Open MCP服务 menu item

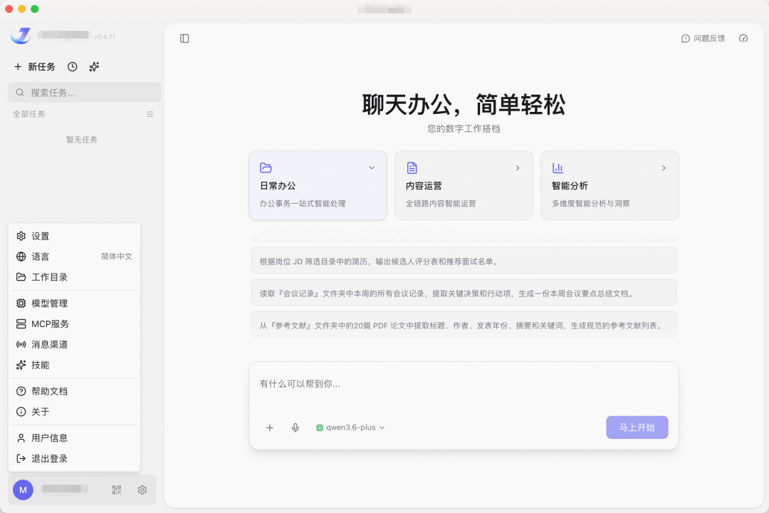(x=75, y=324)
